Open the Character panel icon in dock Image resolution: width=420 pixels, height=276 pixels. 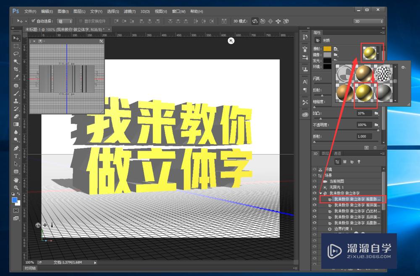tap(305, 82)
